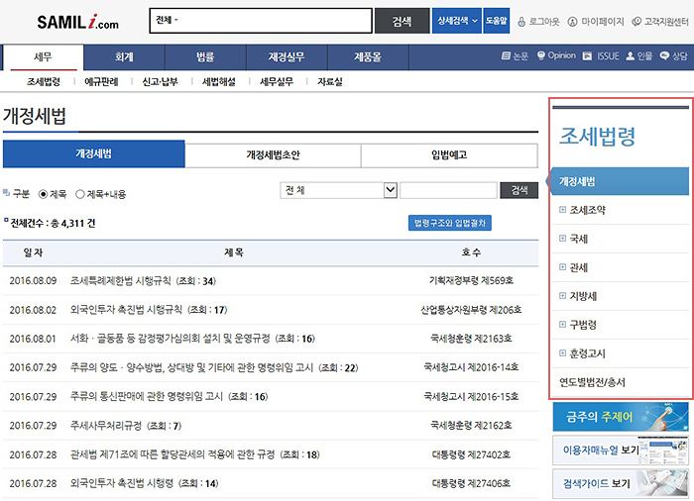The height and width of the screenshot is (501, 694).
Task: Open the 개정세법초안 tab
Action: tap(273, 154)
